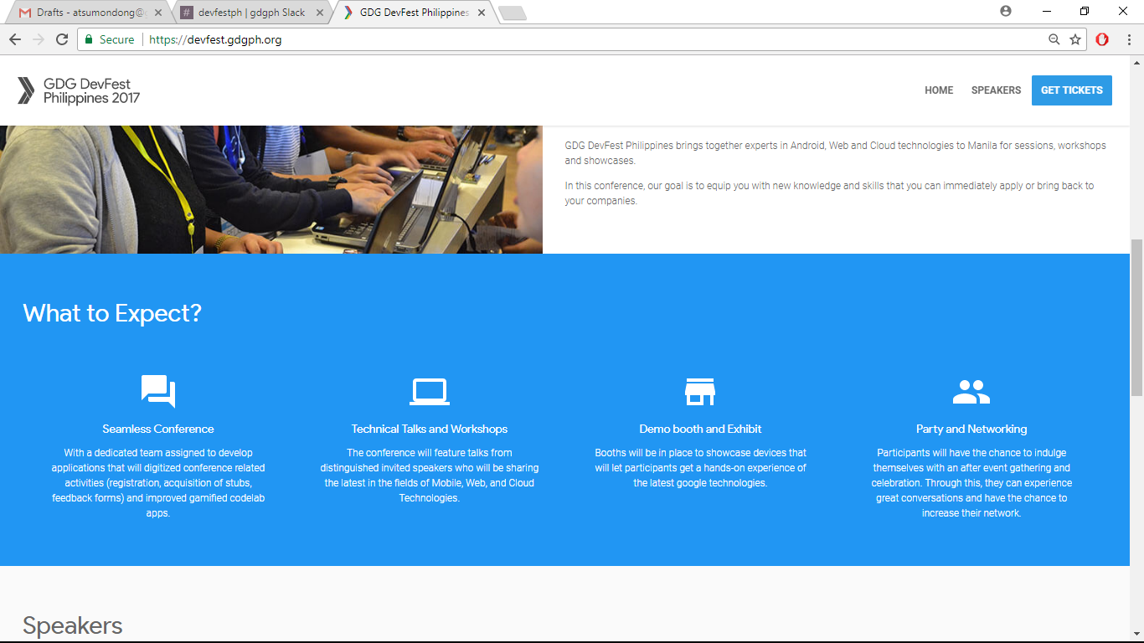Click the Demo booth and Exhibit heading
The height and width of the screenshot is (643, 1144).
click(700, 429)
